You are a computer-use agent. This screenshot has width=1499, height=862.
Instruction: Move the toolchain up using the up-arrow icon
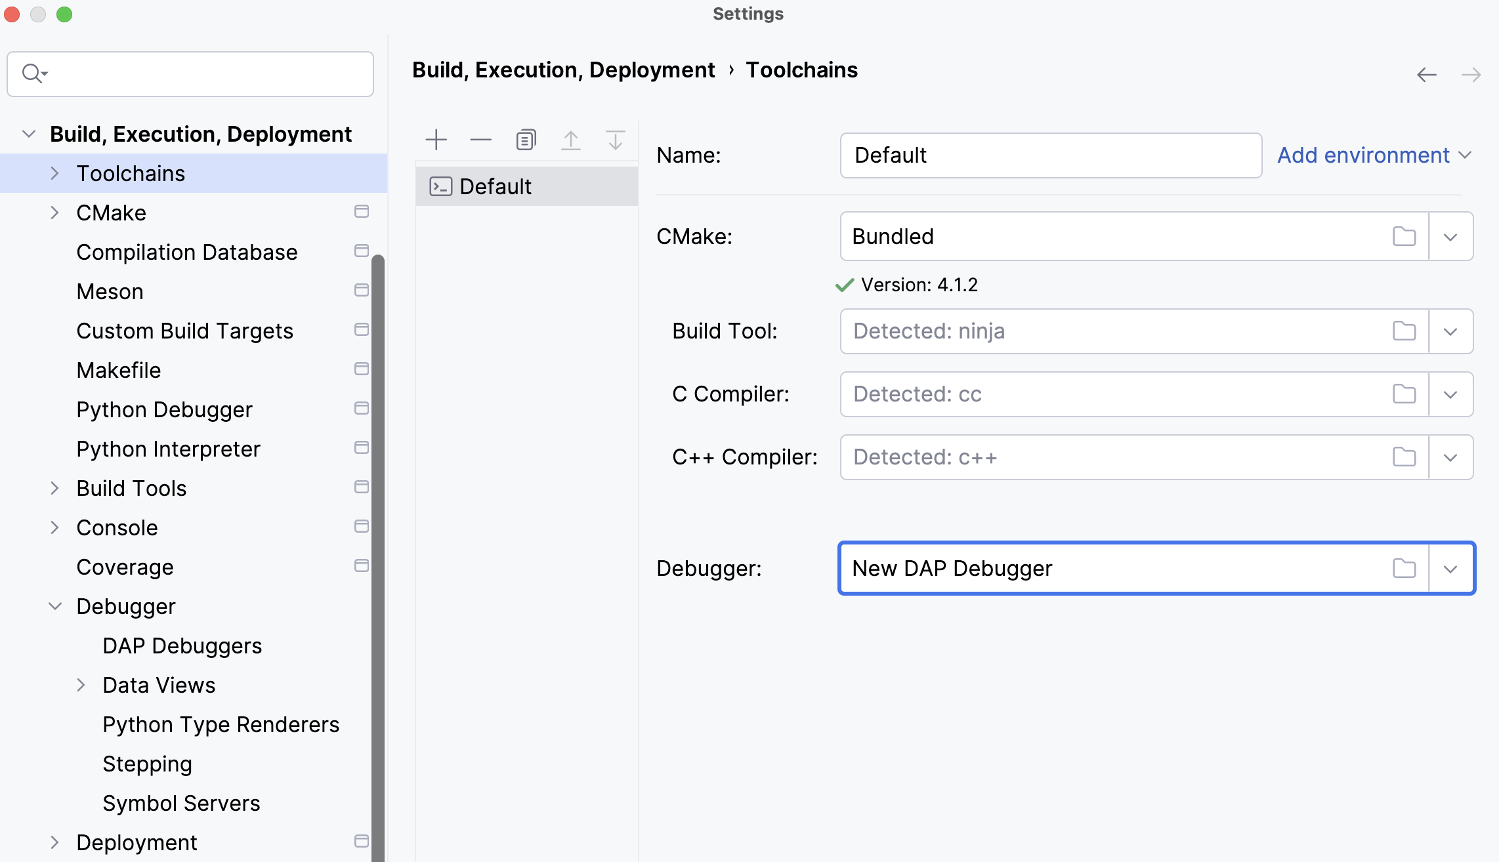coord(570,139)
